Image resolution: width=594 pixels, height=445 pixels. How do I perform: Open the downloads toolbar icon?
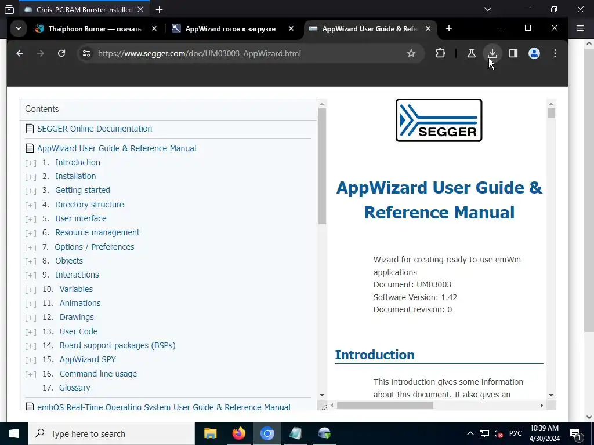tap(492, 53)
